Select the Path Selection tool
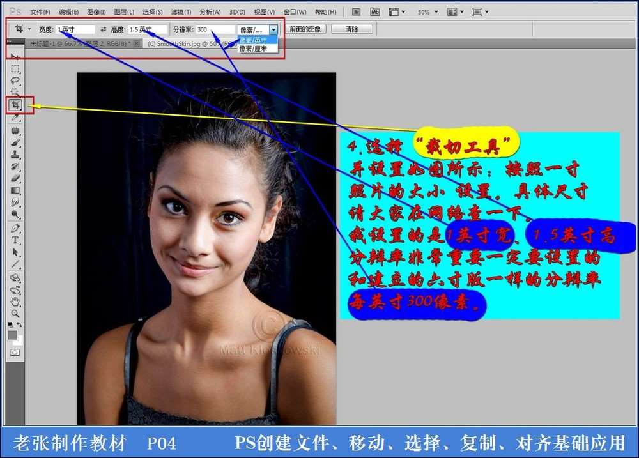Viewport: 639px width, 458px height. (15, 252)
